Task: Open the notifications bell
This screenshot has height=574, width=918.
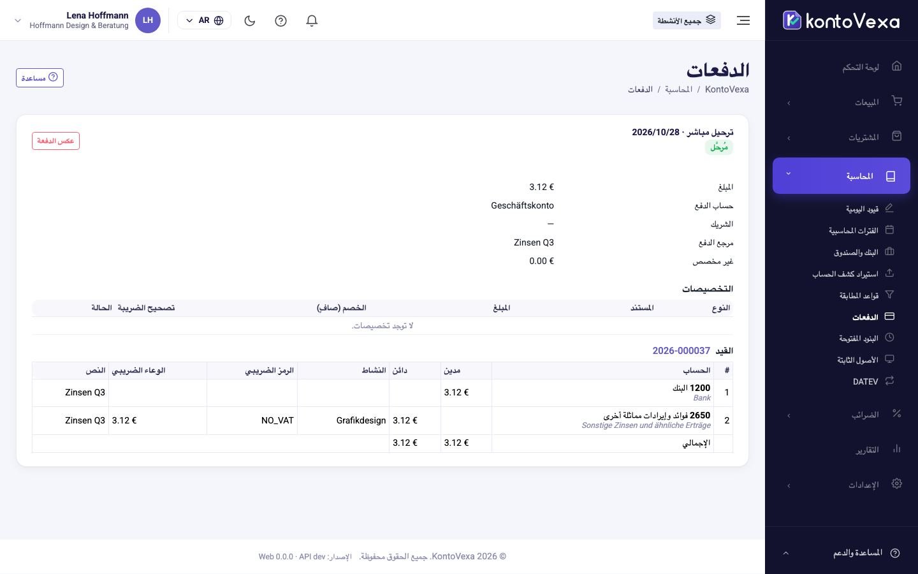Action: coord(312,20)
